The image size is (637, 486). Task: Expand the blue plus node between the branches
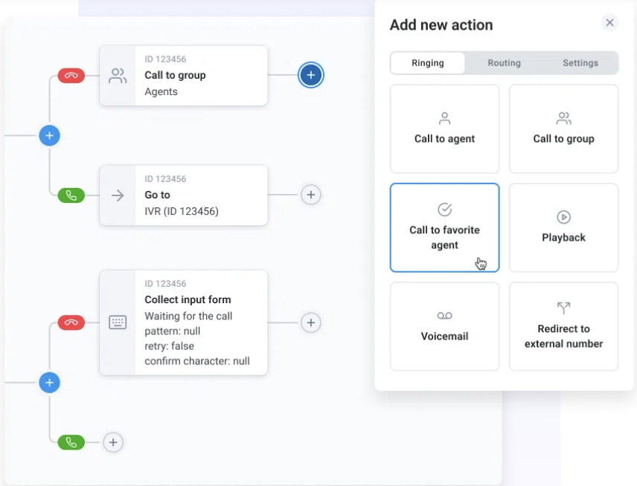click(50, 135)
